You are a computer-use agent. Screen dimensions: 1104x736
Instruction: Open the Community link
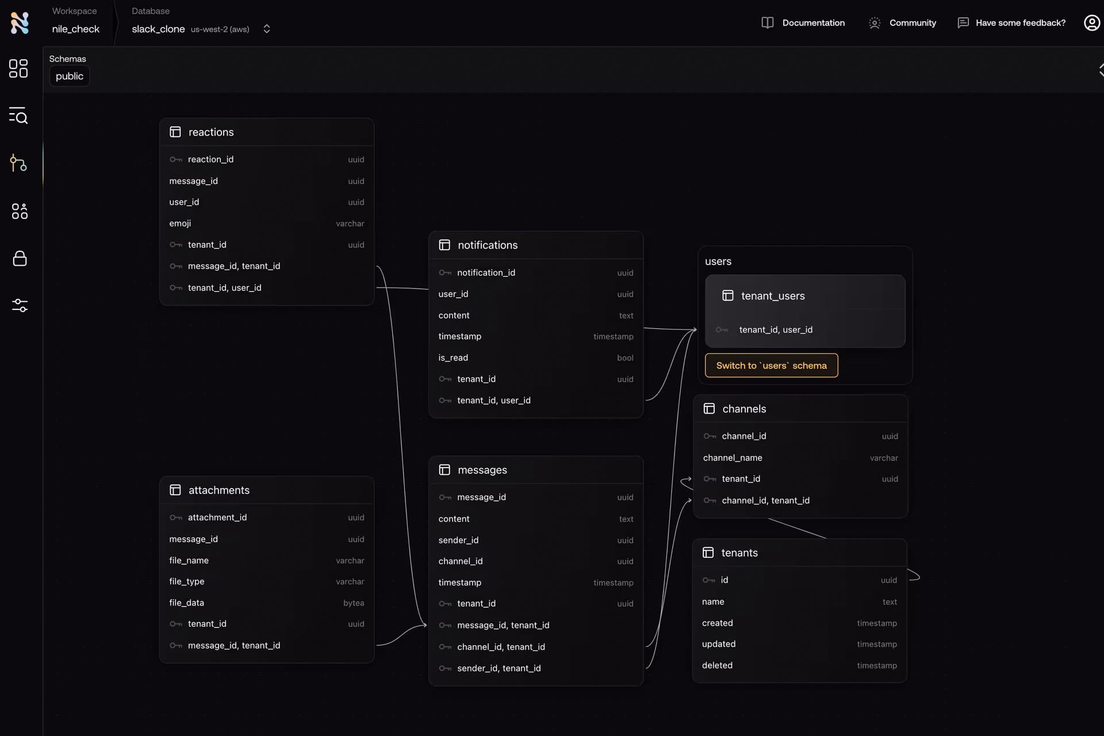pyautogui.click(x=902, y=23)
